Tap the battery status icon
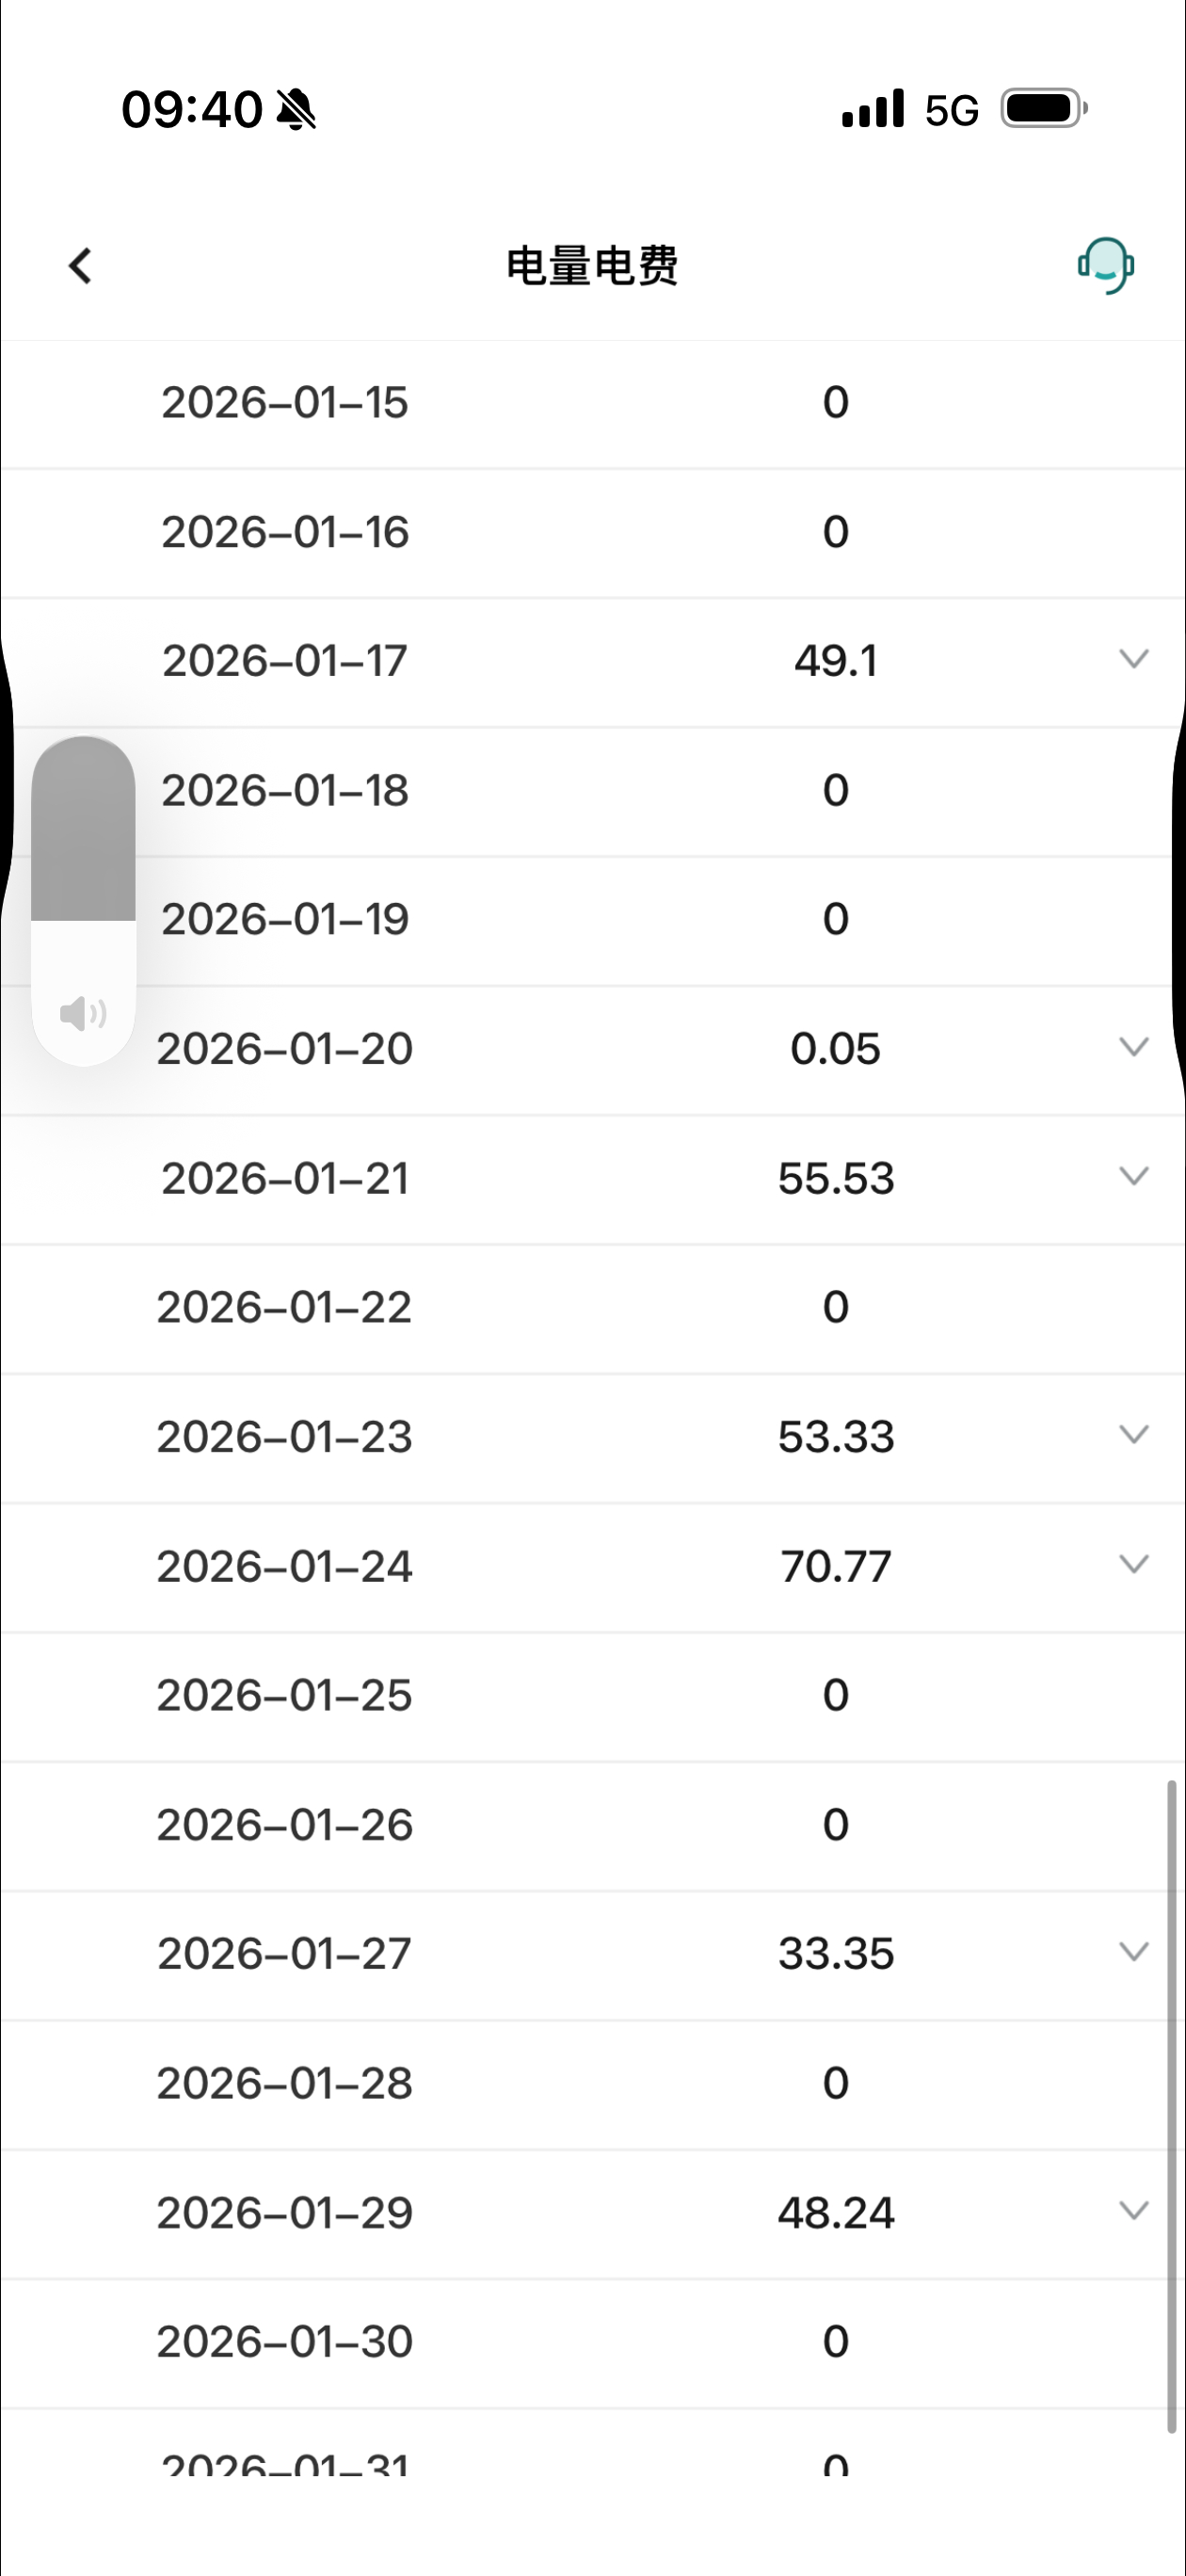This screenshot has height=2576, width=1186. tap(1044, 108)
